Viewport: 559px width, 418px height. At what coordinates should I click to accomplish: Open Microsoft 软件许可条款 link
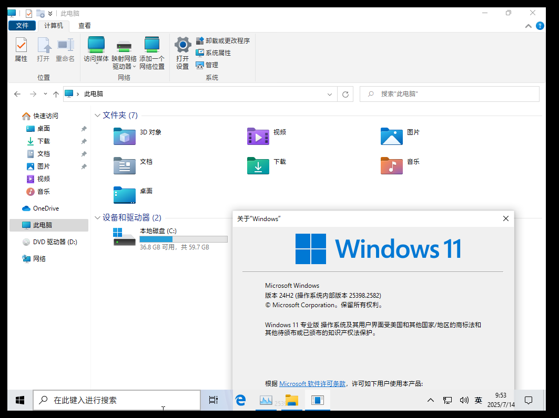[312, 384]
